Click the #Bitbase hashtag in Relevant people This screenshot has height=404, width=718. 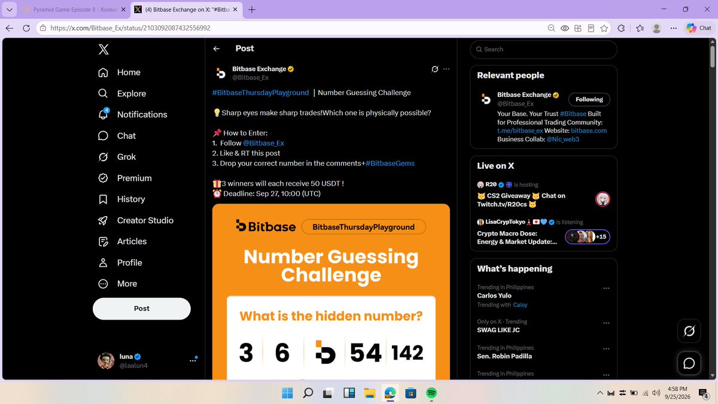coord(573,114)
